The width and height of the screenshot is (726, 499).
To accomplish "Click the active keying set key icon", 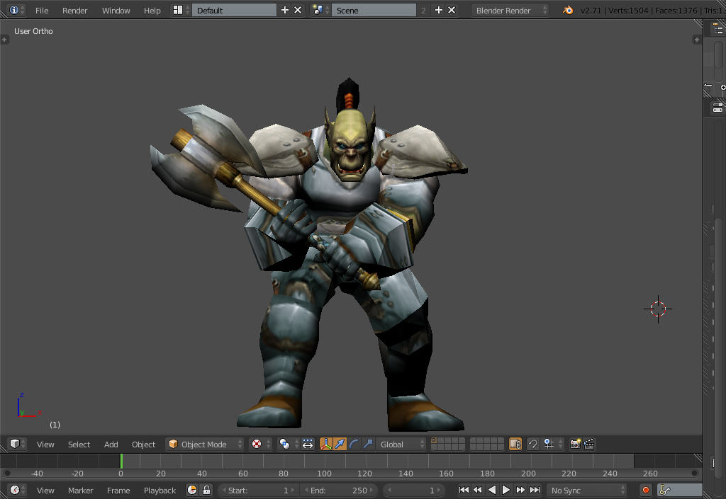I will 665,490.
